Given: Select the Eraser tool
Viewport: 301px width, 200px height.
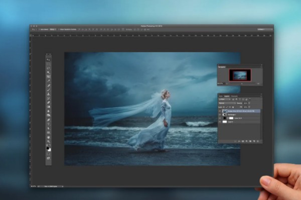Looking at the screenshot, I should 49,103.
